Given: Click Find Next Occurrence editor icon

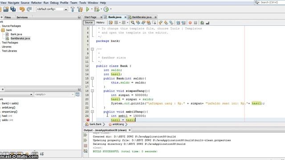Looking at the screenshot, I should click(143, 23).
